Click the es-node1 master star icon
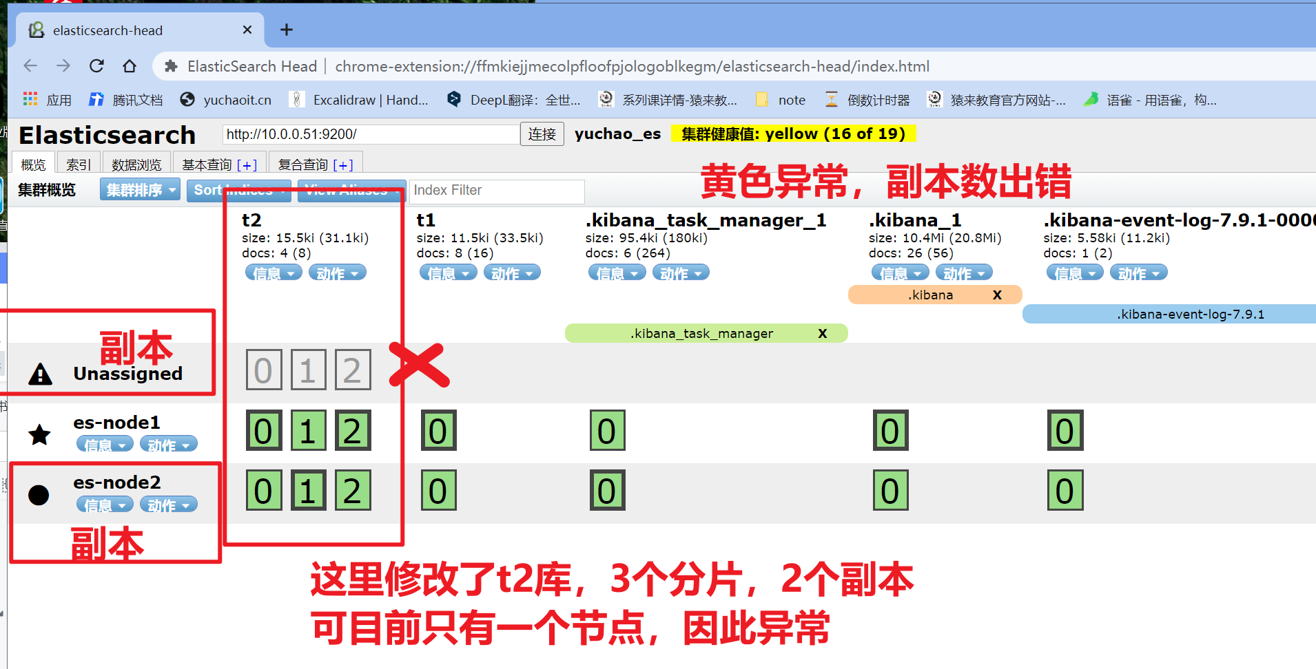Screen dimensions: 1316x669 point(39,434)
